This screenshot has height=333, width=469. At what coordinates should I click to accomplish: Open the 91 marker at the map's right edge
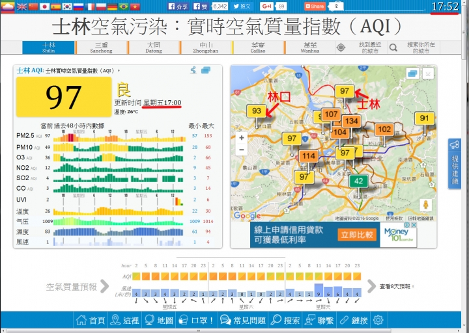424,118
